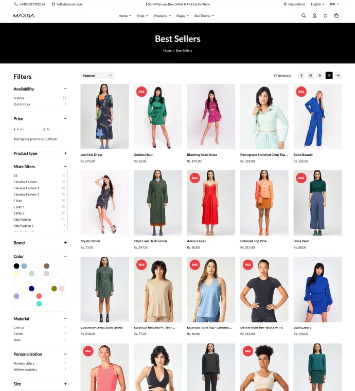Open the wishlist heart icon
The width and height of the screenshot is (355, 391).
(325, 16)
